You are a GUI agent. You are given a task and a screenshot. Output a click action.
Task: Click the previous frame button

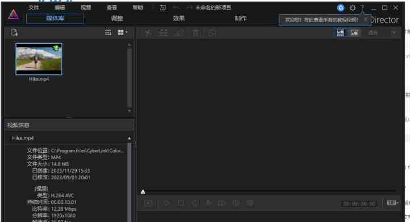pos(194,203)
